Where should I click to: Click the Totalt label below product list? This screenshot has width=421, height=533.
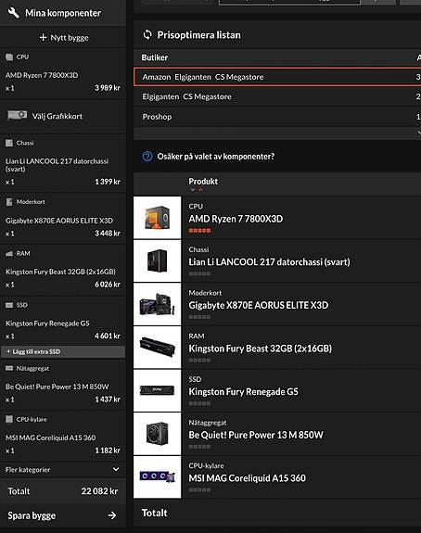[154, 513]
